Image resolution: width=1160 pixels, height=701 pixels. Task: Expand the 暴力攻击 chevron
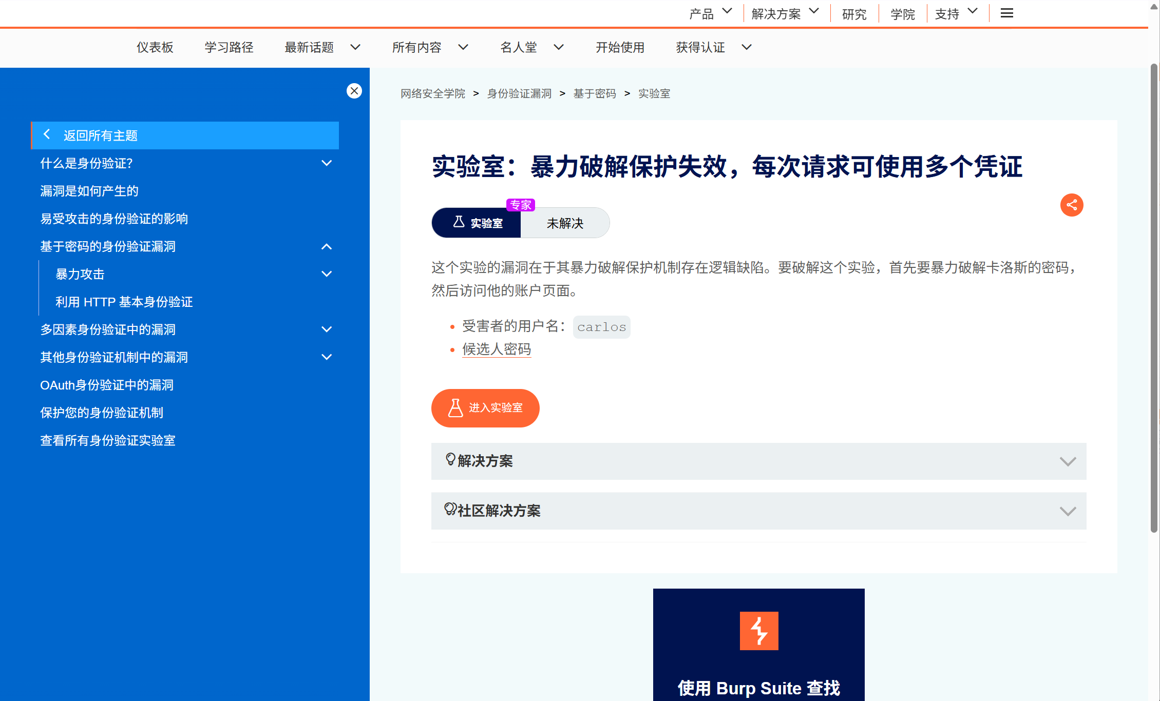coord(327,274)
